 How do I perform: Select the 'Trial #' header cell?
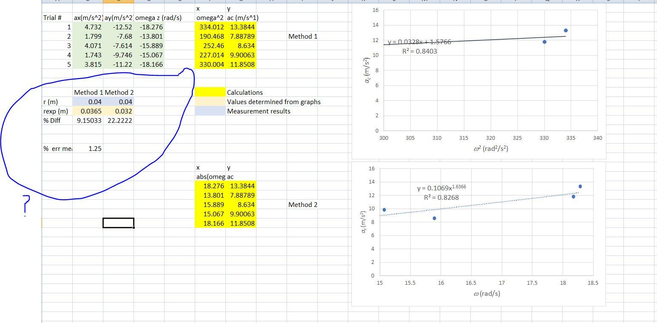coord(57,17)
